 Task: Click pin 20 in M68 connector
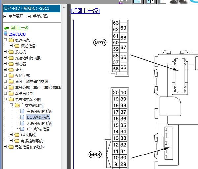[116, 92]
